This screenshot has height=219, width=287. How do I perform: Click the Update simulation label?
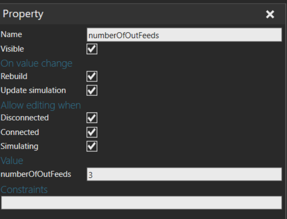tap(33, 90)
